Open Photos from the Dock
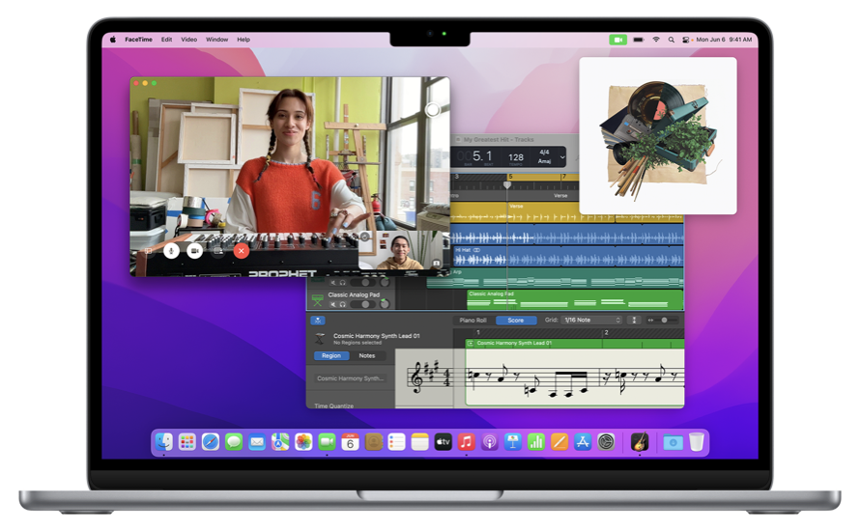The width and height of the screenshot is (860, 531). tap(303, 441)
